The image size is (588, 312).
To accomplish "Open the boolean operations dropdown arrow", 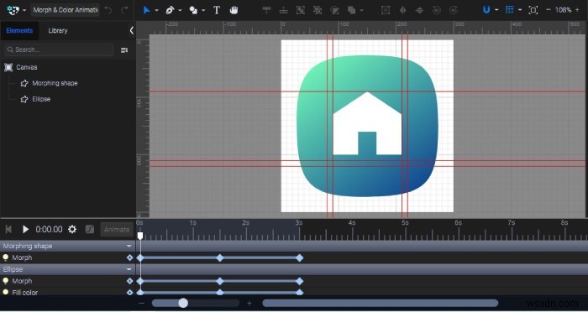I will pyautogui.click(x=362, y=11).
